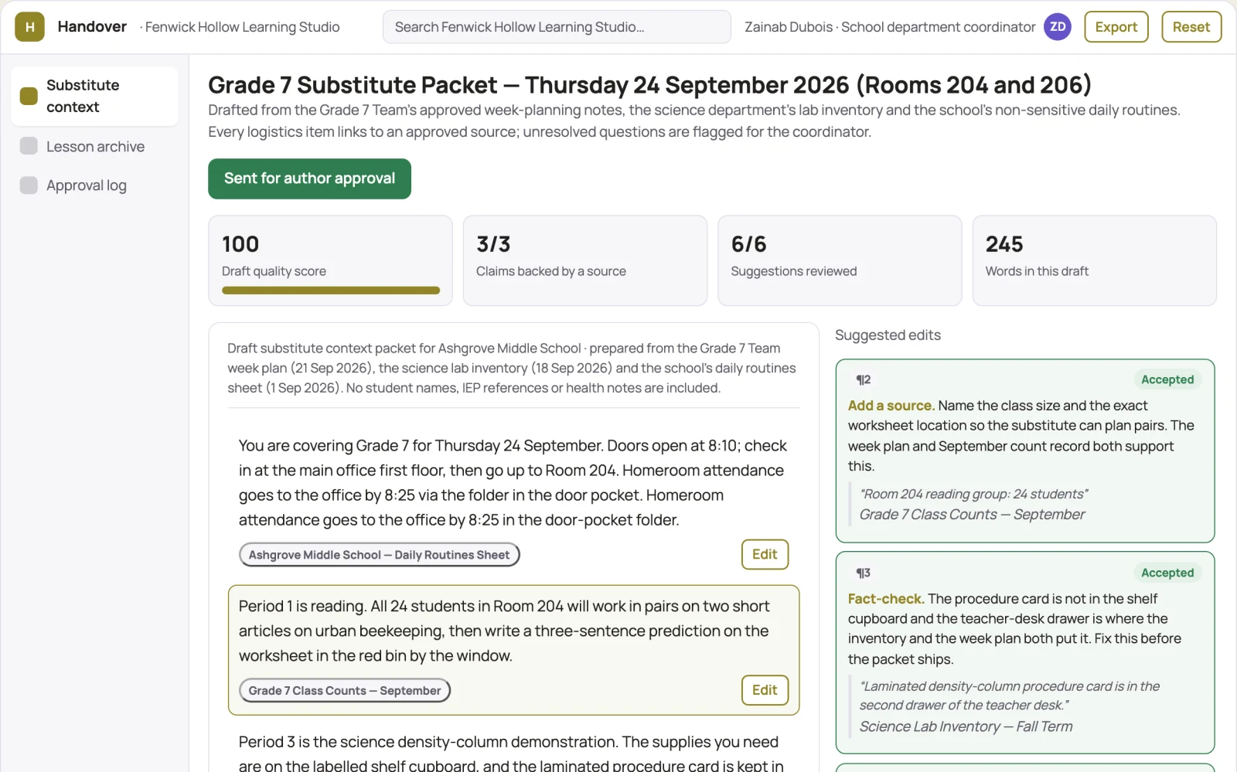The height and width of the screenshot is (772, 1237).
Task: Click the Reset button
Action: pos(1191,27)
